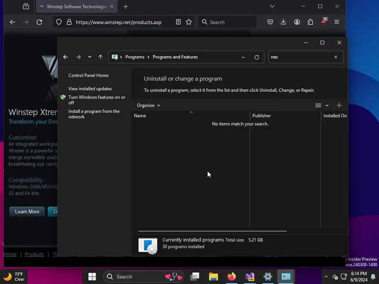Open the Organize menu
The width and height of the screenshot is (379, 284).
click(x=148, y=105)
